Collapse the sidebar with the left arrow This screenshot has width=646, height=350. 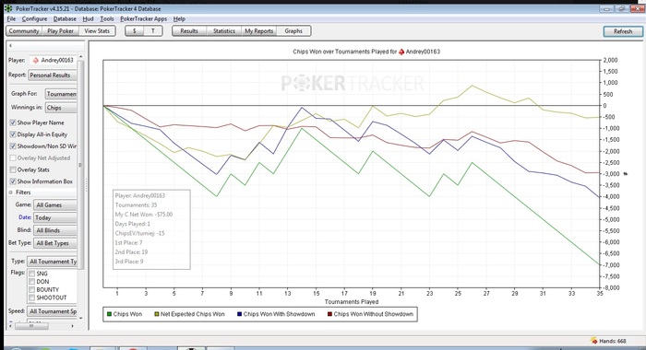[x=10, y=46]
